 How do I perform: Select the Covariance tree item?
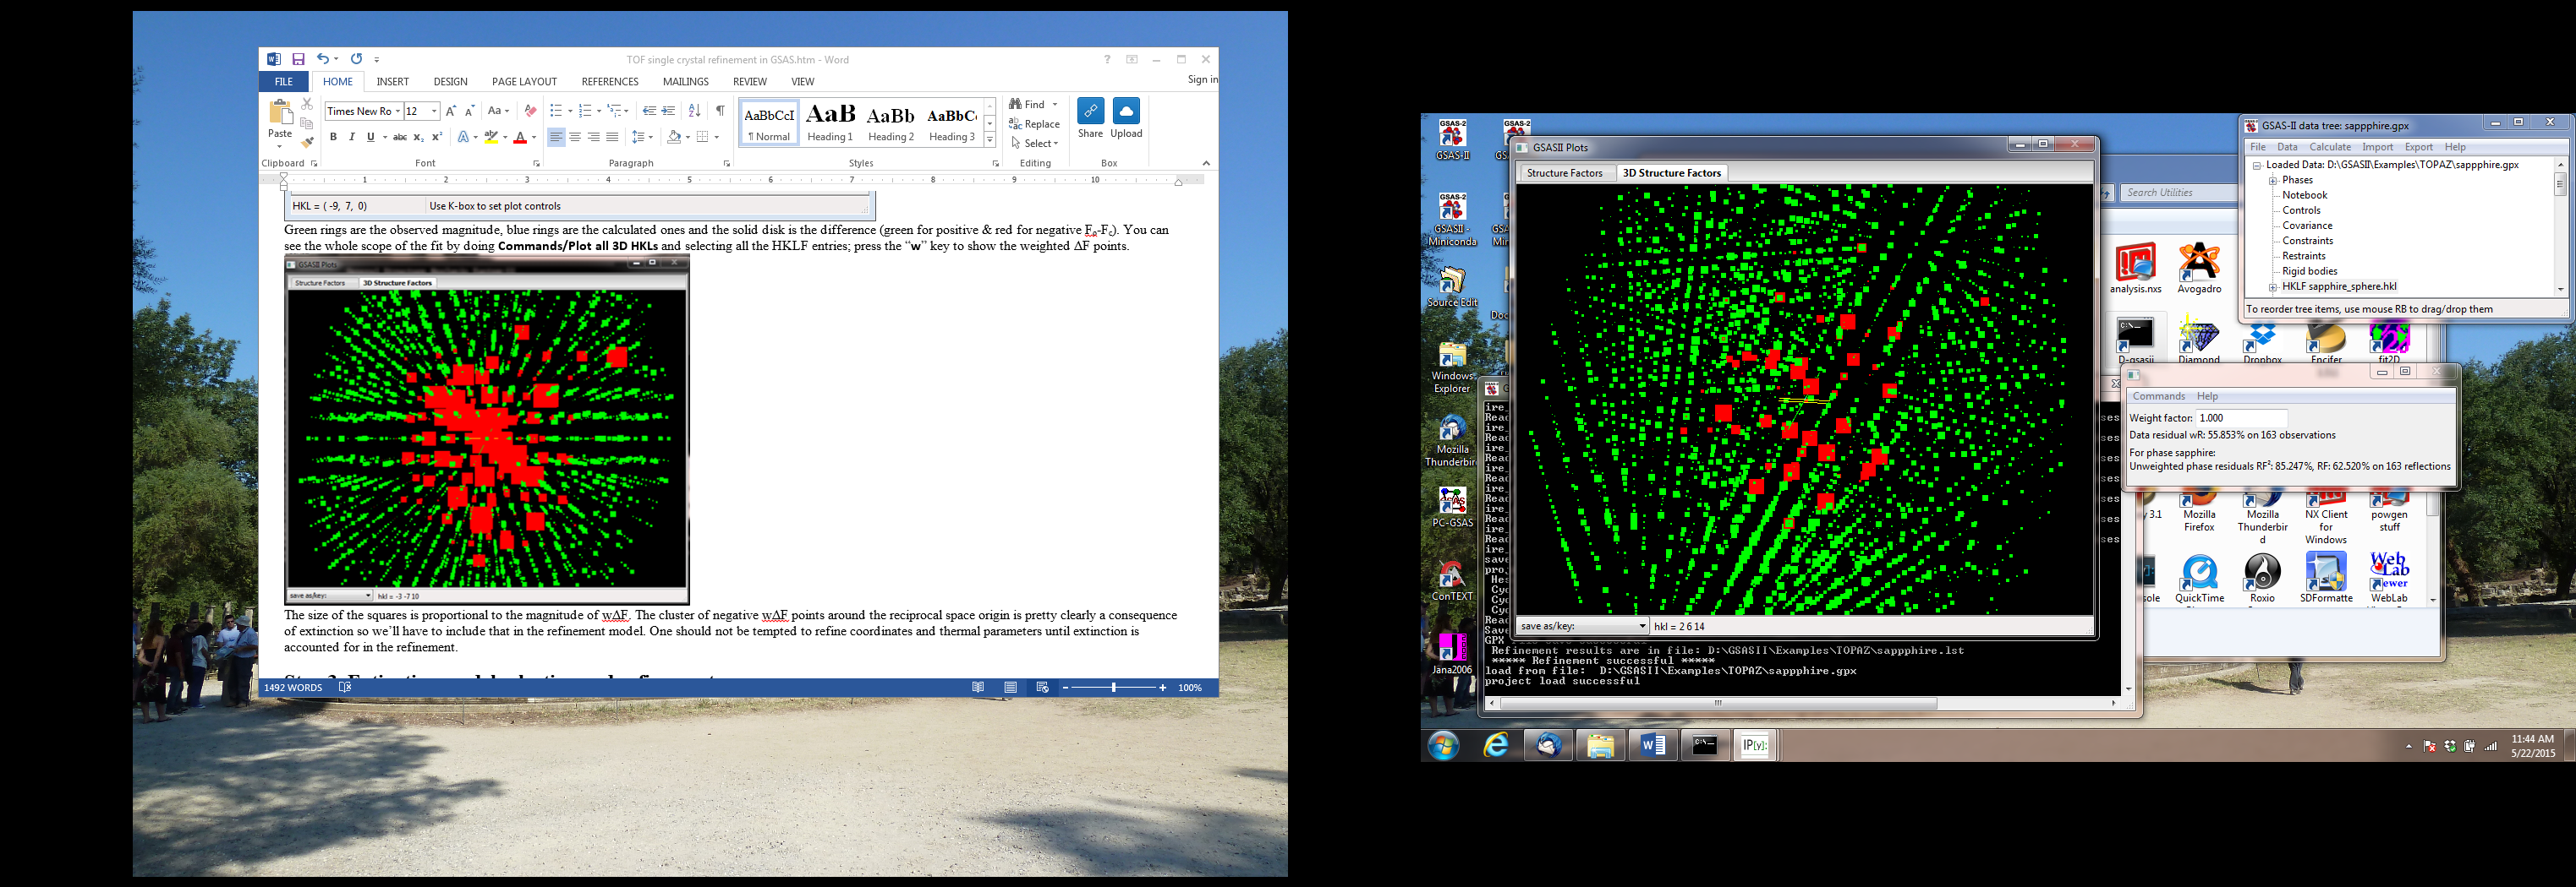pos(2307,226)
